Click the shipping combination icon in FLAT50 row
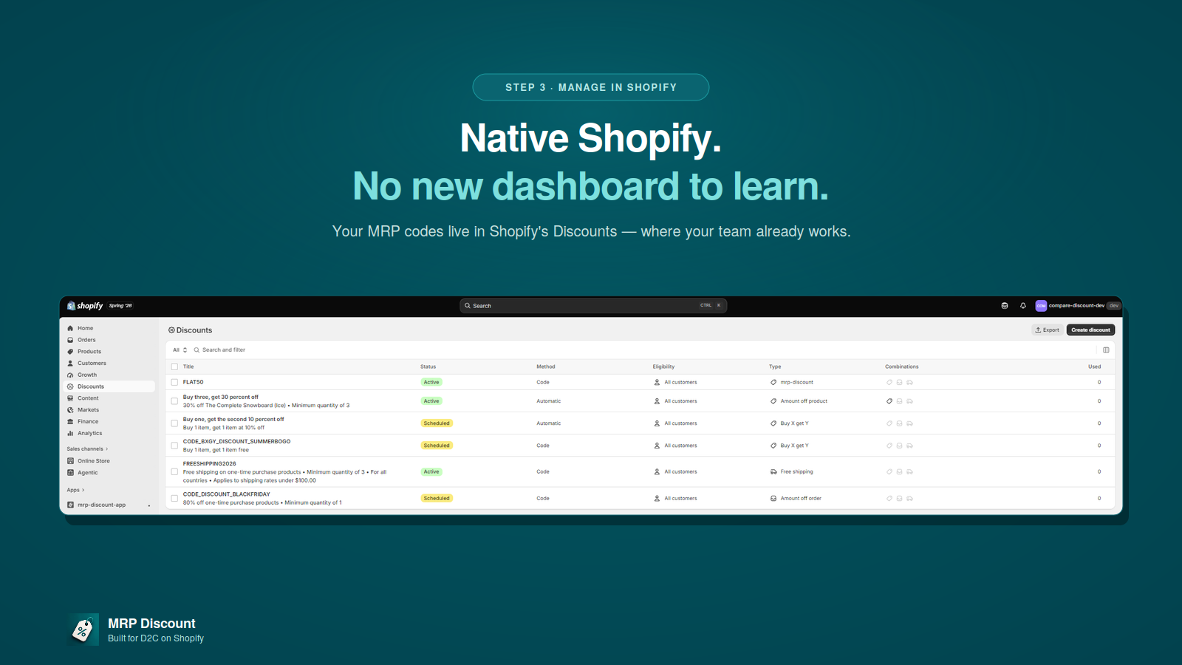 click(x=909, y=383)
